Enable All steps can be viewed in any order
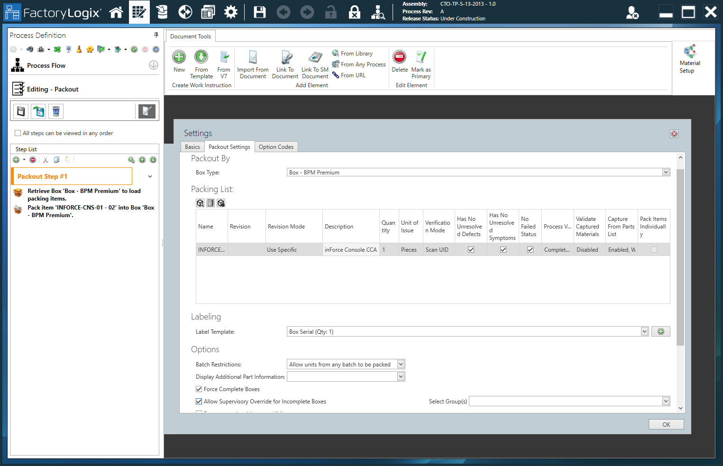The width and height of the screenshot is (723, 466). (18, 133)
